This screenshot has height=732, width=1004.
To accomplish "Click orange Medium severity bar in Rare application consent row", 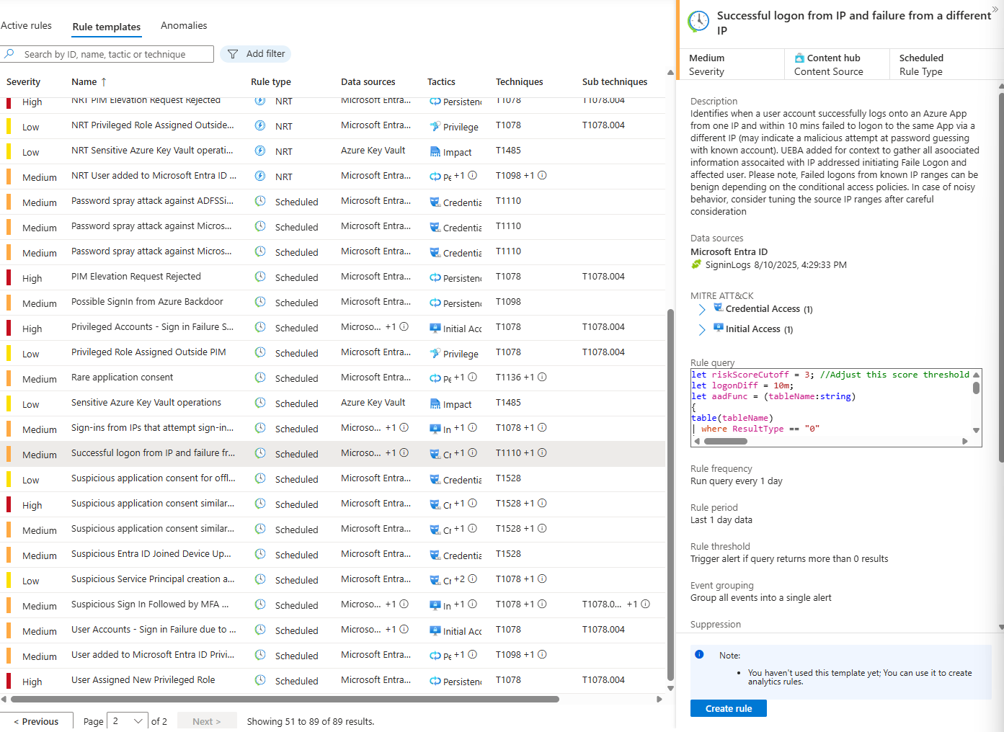I will 9,378.
